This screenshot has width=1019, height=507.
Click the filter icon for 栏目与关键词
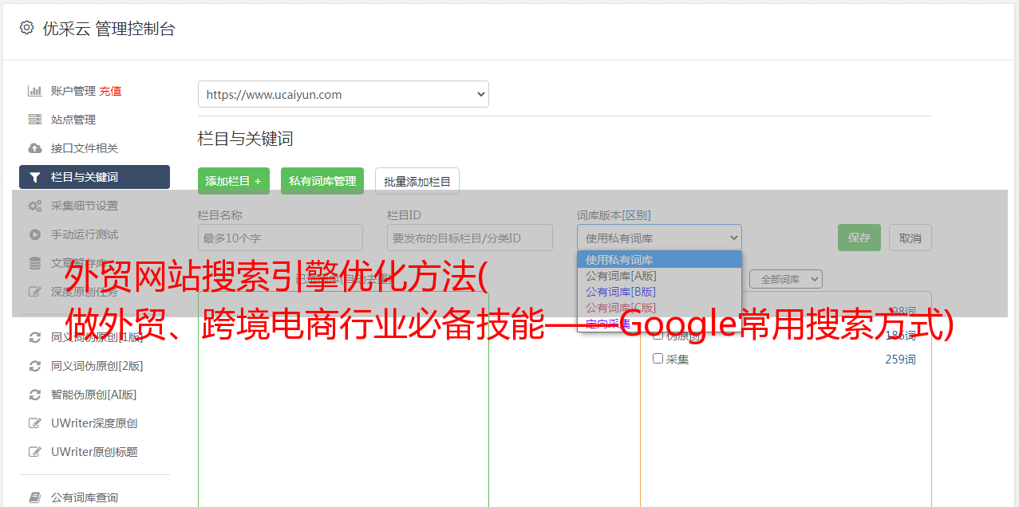(x=35, y=177)
